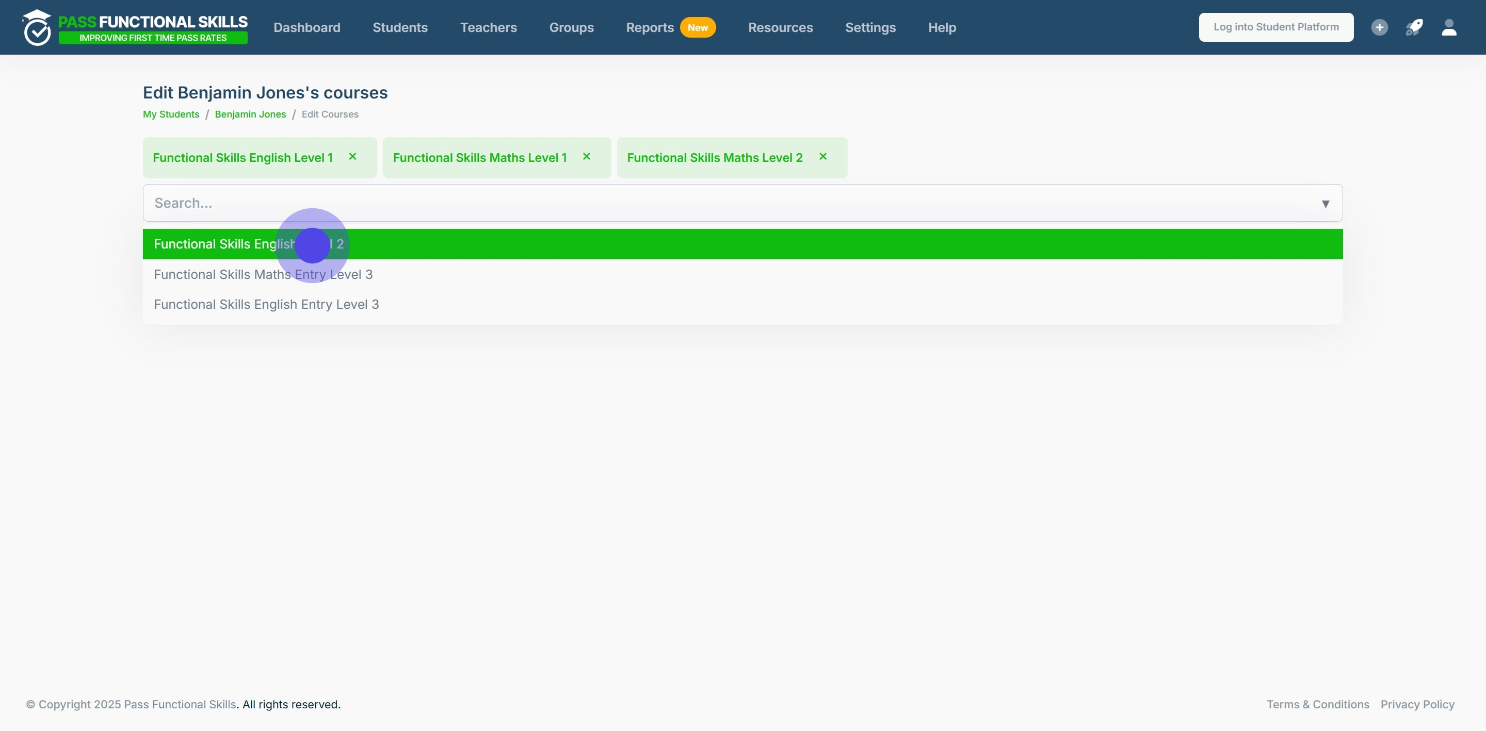Open the user profile icon menu
1486x731 pixels.
pyautogui.click(x=1449, y=27)
